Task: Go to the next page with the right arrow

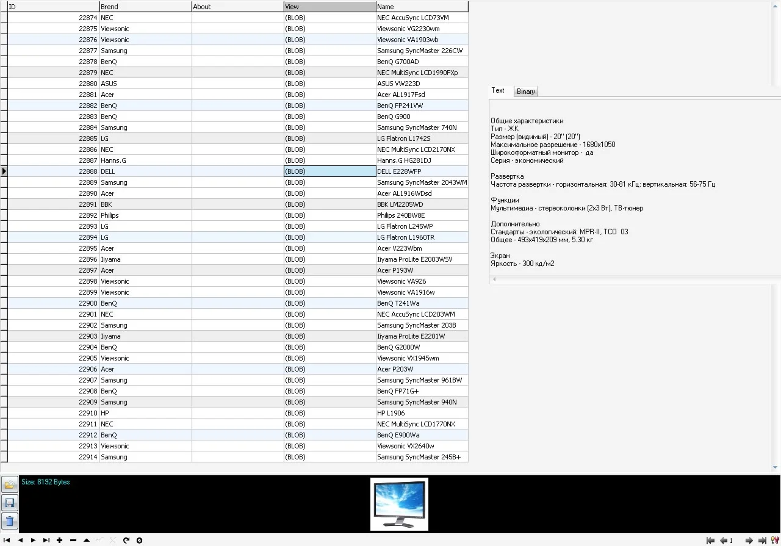Action: 749,541
